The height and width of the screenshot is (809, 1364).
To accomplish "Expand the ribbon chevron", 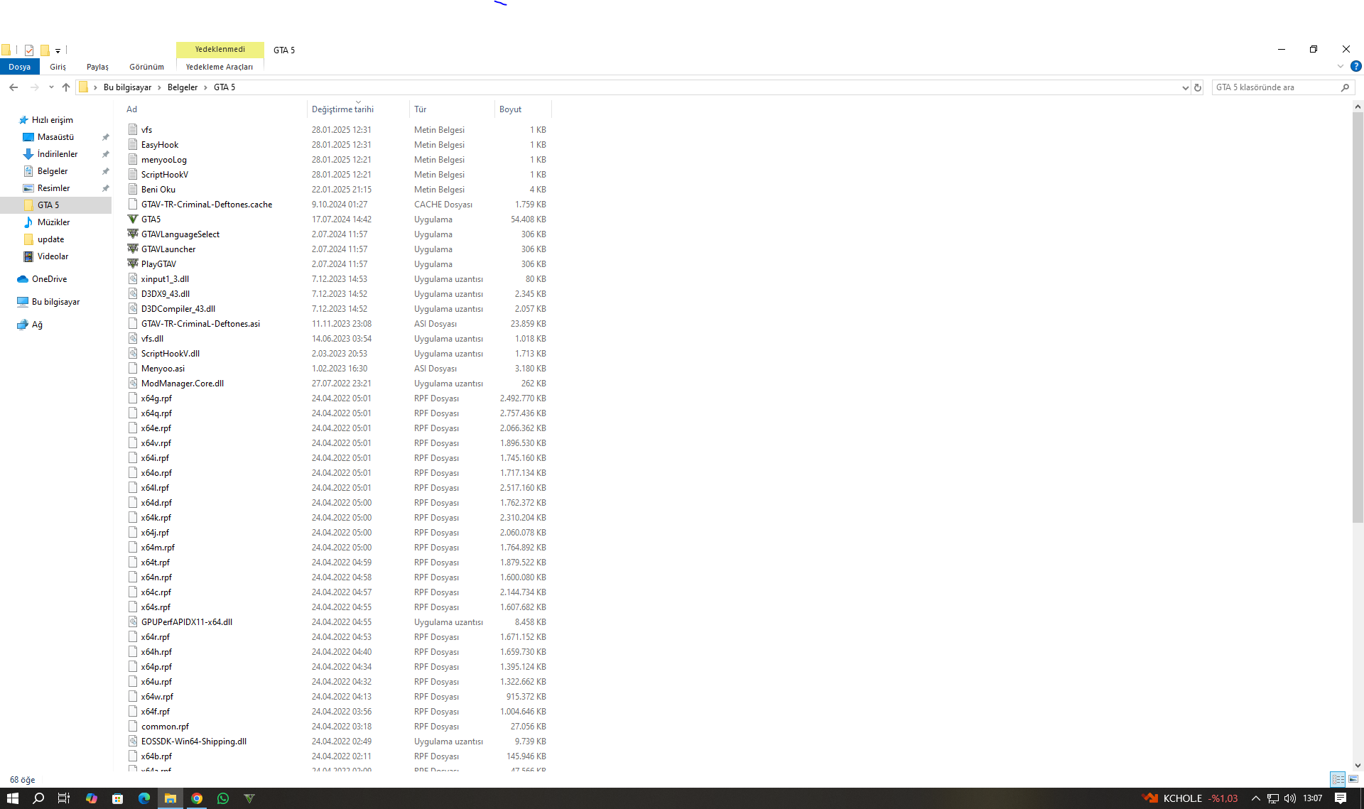I will pyautogui.click(x=1341, y=66).
